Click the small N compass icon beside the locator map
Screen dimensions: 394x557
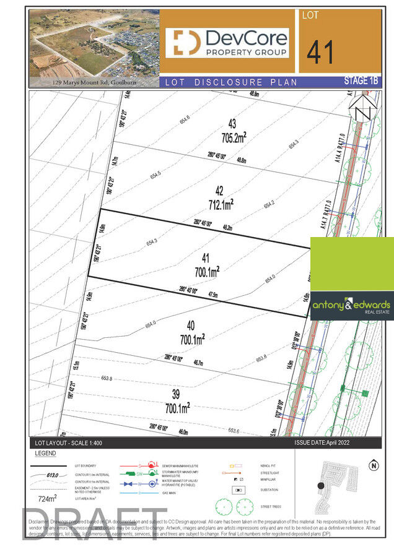pos(374,465)
